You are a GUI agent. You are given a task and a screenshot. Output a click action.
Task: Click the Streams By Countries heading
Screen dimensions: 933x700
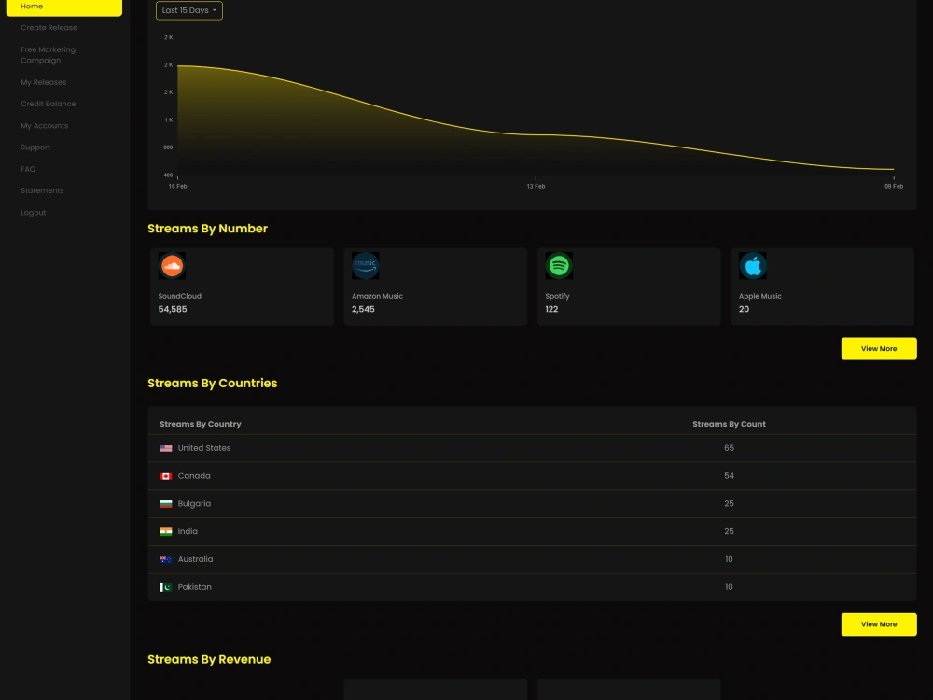point(213,384)
